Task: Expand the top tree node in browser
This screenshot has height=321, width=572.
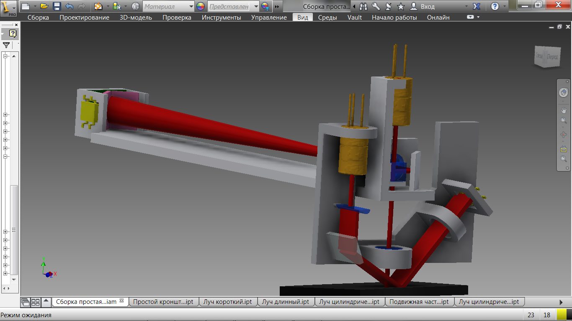Action: point(6,56)
